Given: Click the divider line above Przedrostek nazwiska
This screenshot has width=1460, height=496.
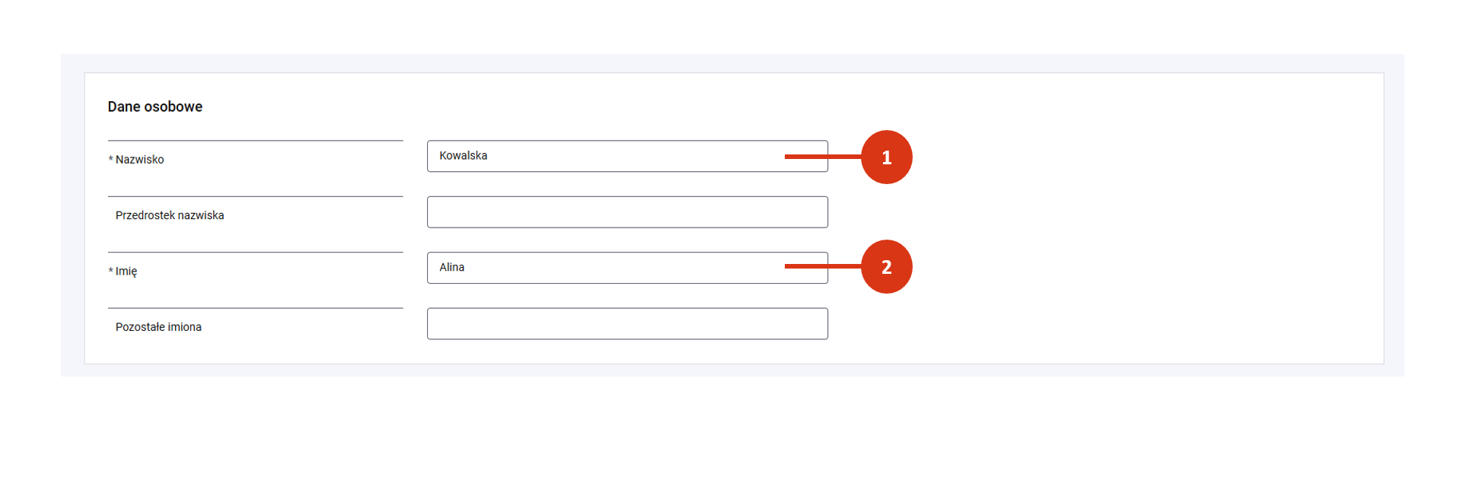Looking at the screenshot, I should click(255, 196).
